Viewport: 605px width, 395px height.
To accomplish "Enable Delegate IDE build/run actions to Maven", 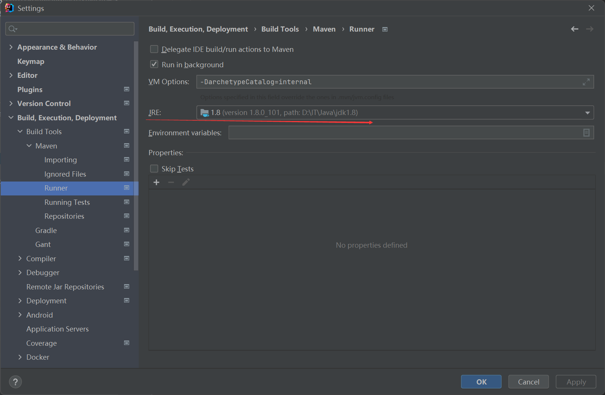I will click(154, 49).
